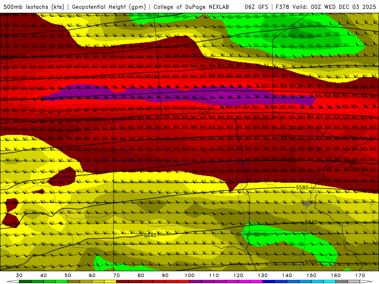Click the 5220 height contour label

[x=7, y=58]
